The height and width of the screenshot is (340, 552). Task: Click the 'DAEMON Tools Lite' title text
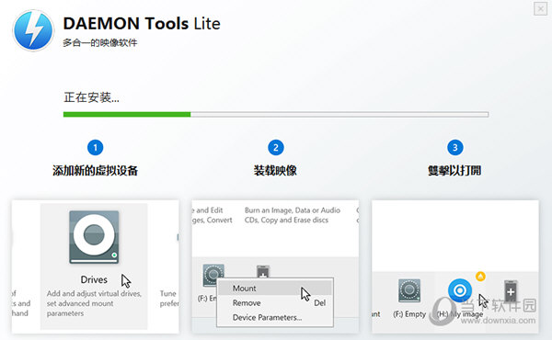tap(142, 24)
